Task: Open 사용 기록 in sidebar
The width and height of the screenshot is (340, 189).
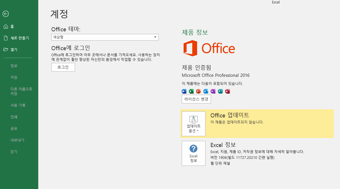Action: click(18, 105)
